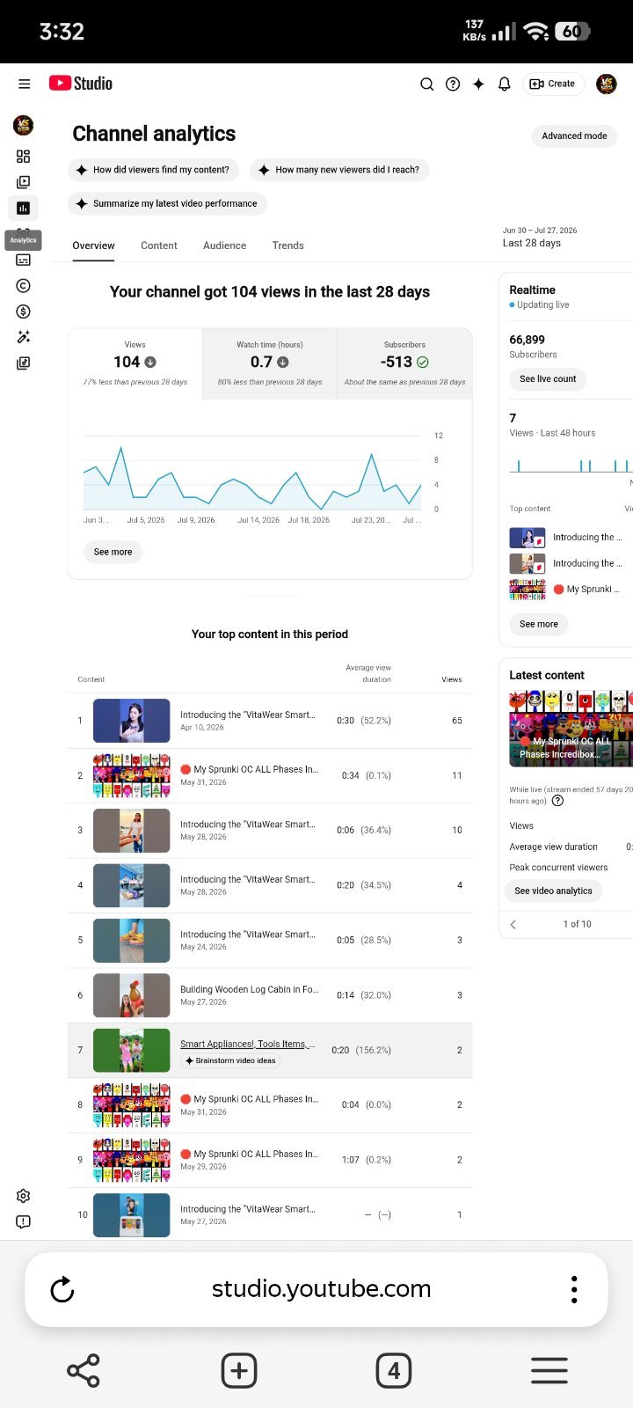Open the Ask Studio sparkle icon
The height and width of the screenshot is (1408, 633).
pyautogui.click(x=478, y=84)
